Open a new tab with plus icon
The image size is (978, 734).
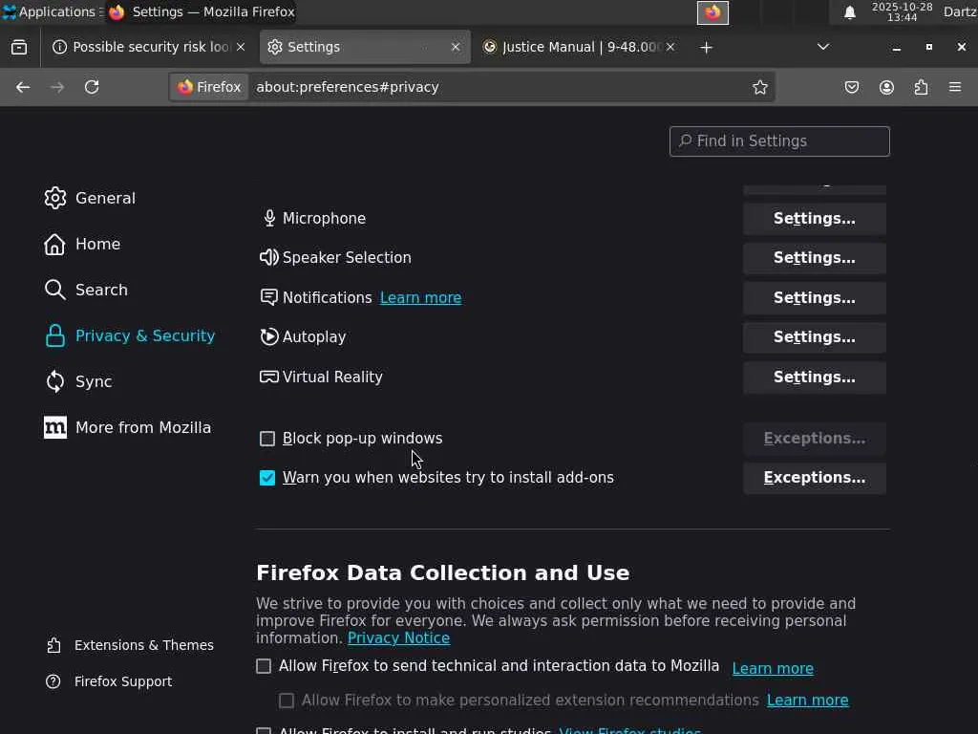tap(706, 47)
